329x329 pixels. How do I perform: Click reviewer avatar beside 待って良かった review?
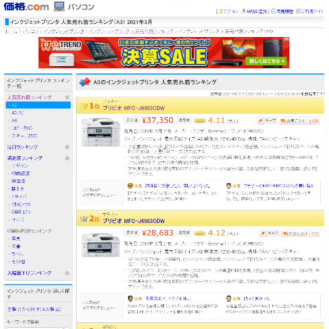tap(229, 298)
